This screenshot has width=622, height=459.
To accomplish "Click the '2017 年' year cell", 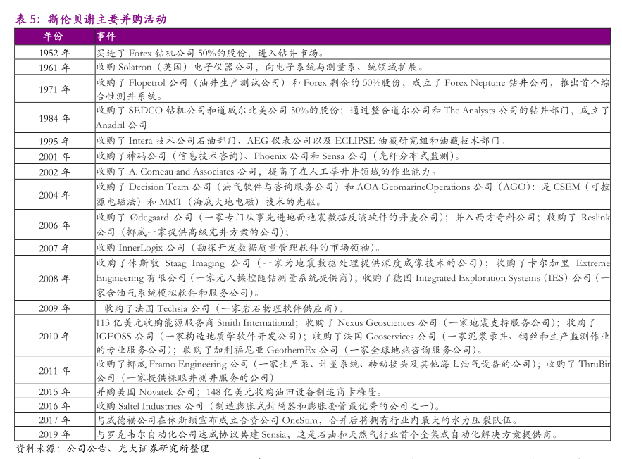I will click(x=55, y=420).
